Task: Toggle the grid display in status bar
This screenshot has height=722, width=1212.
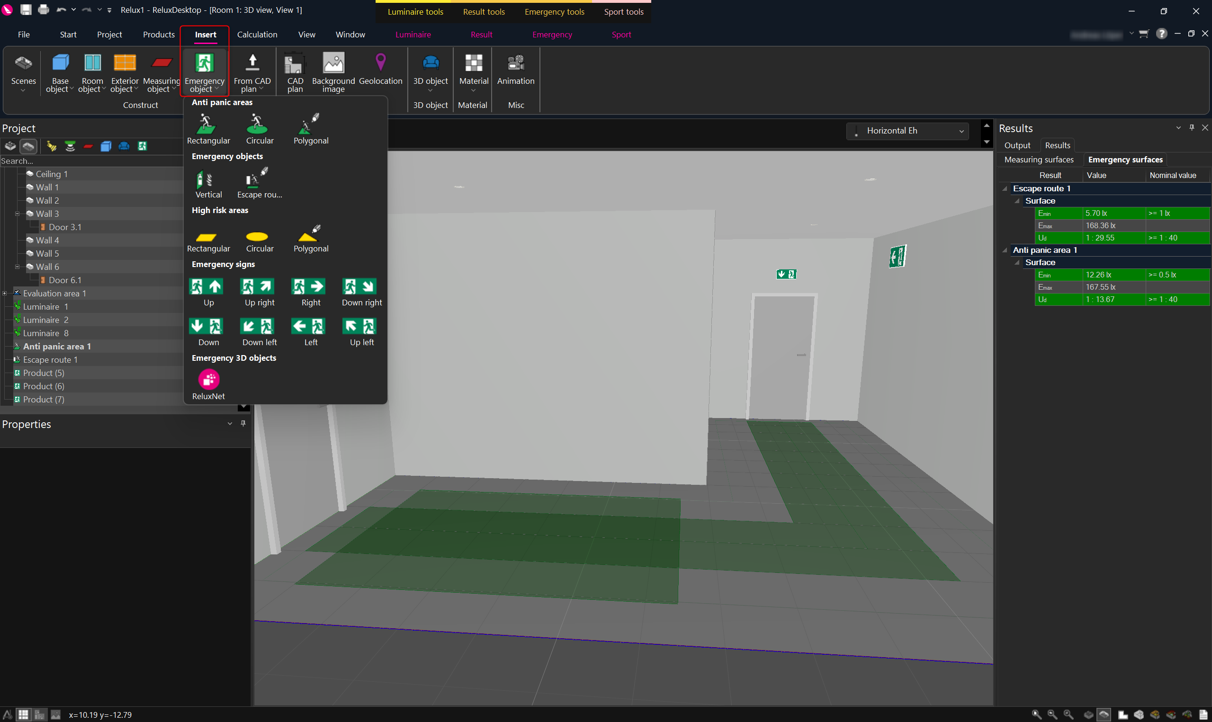Action: [x=23, y=714]
